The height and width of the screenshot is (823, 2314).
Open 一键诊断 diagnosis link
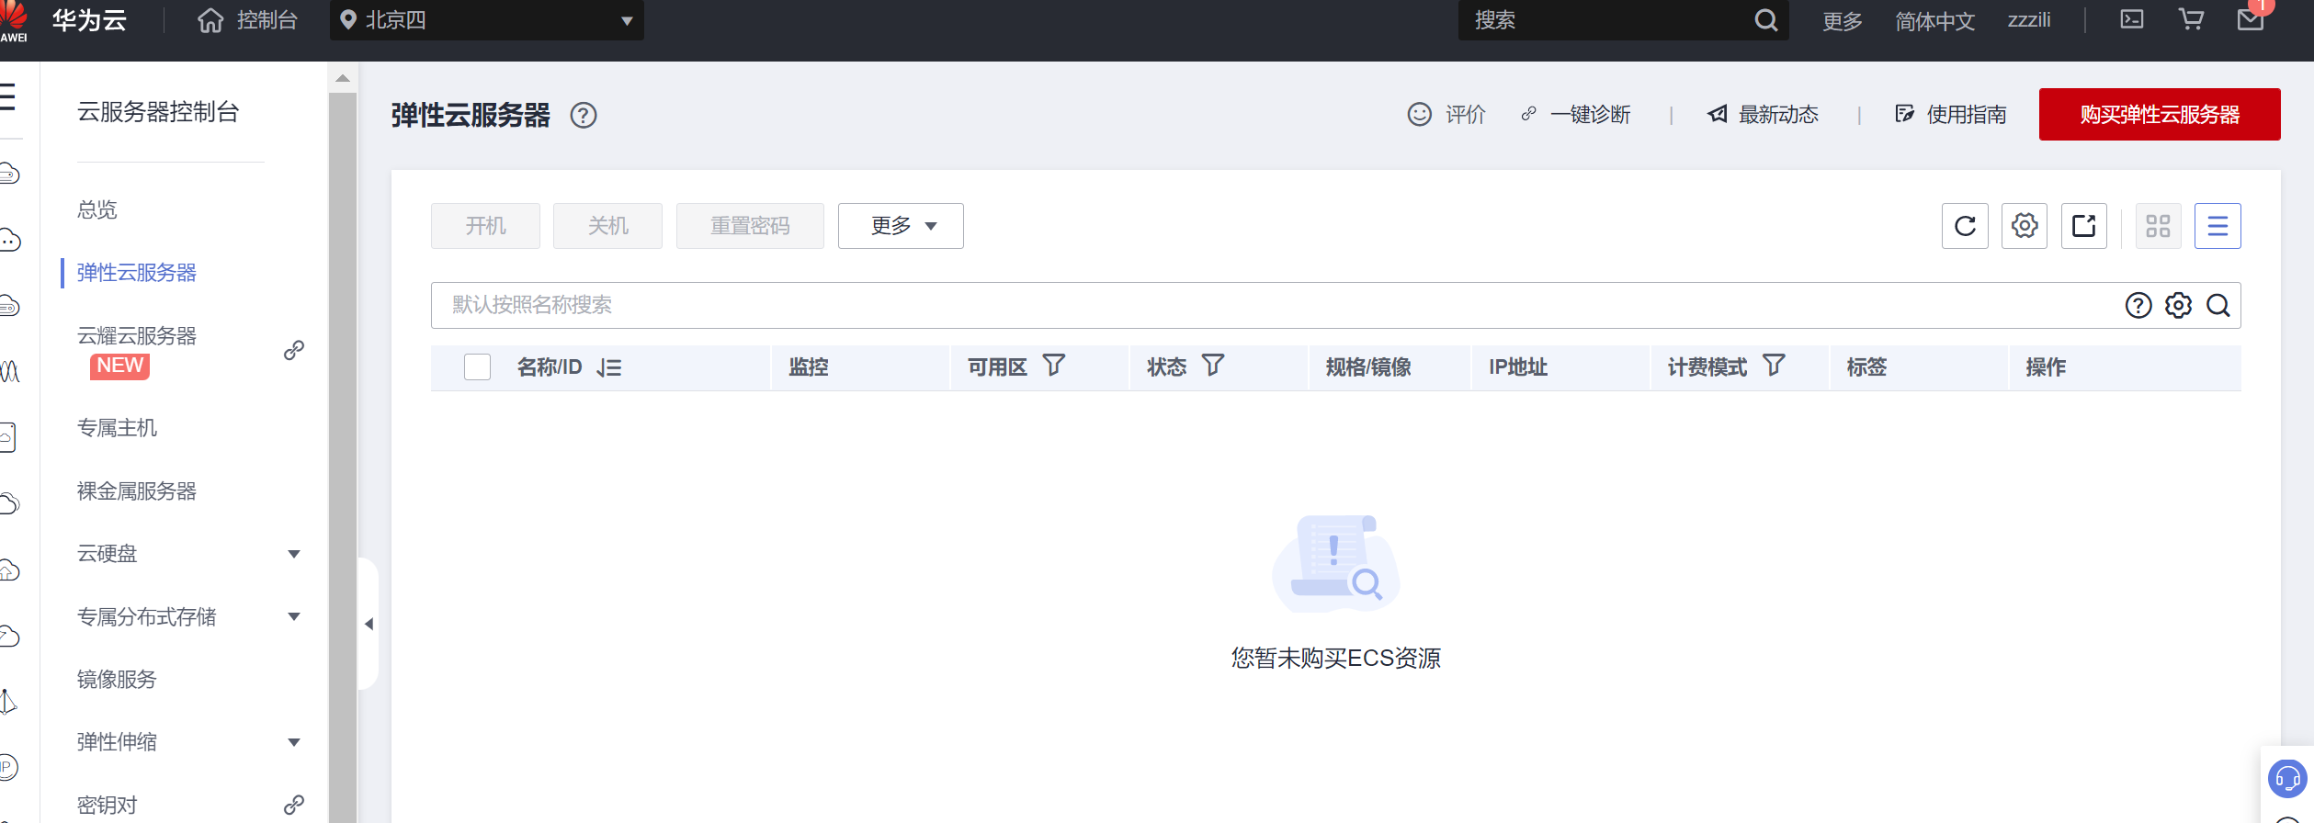(1575, 114)
